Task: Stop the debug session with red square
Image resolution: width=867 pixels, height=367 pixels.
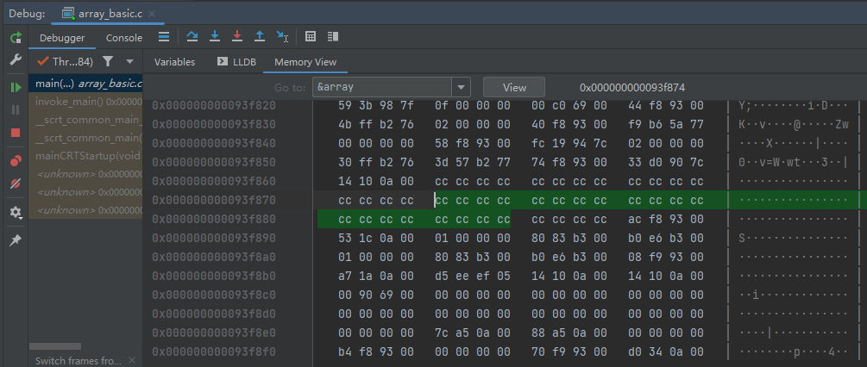Action: [x=16, y=133]
